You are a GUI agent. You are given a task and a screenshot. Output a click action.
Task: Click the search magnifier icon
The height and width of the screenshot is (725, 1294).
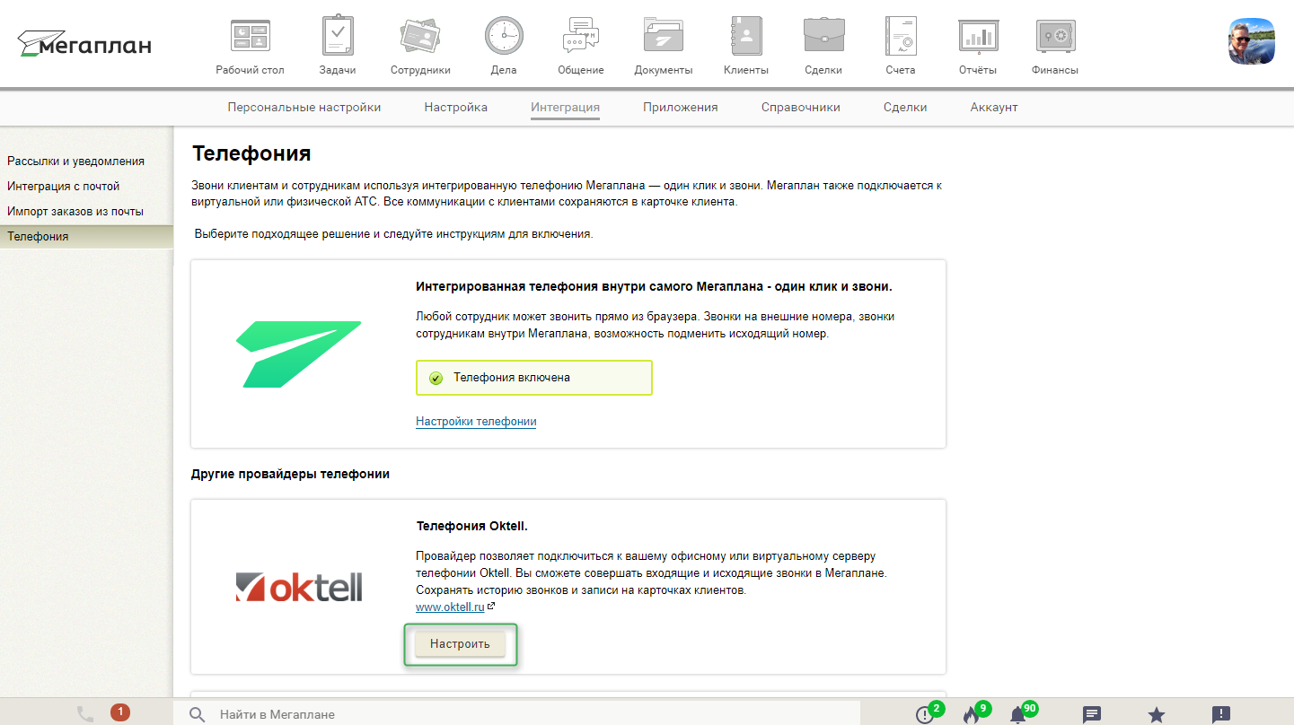(198, 715)
